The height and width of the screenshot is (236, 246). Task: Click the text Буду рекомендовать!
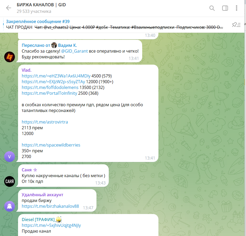point(43,57)
